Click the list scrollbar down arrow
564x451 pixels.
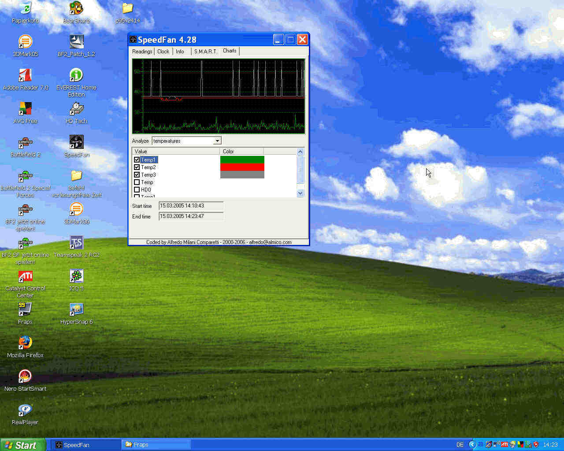coord(301,193)
